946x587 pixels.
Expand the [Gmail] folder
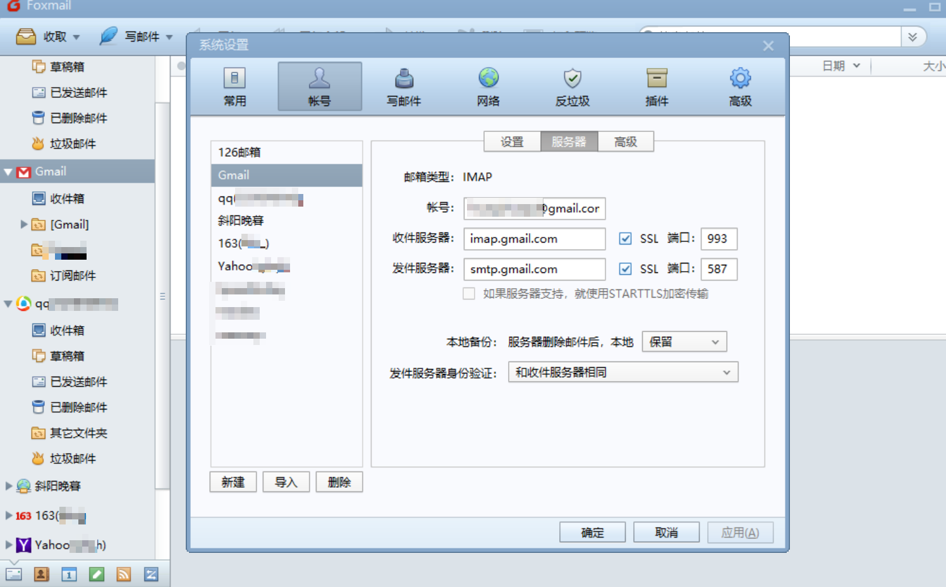(x=24, y=224)
